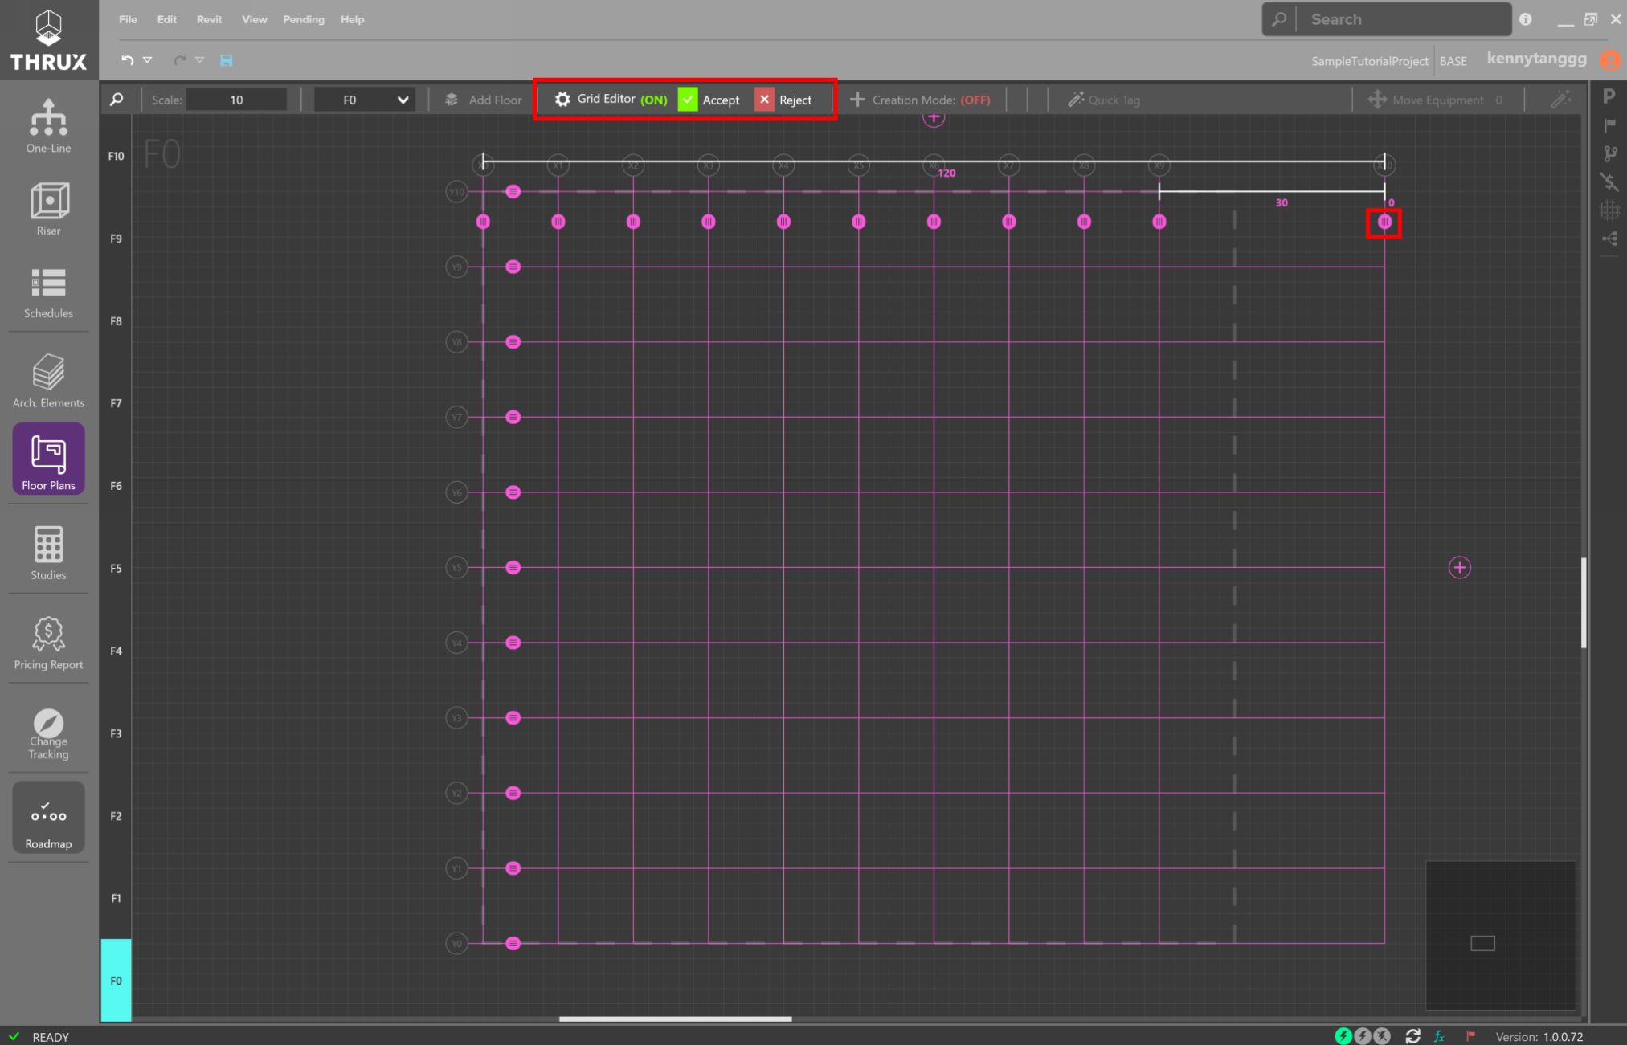1627x1045 pixels.
Task: Click the crossed-out lightning bolt status icon
Action: (x=1382, y=1036)
